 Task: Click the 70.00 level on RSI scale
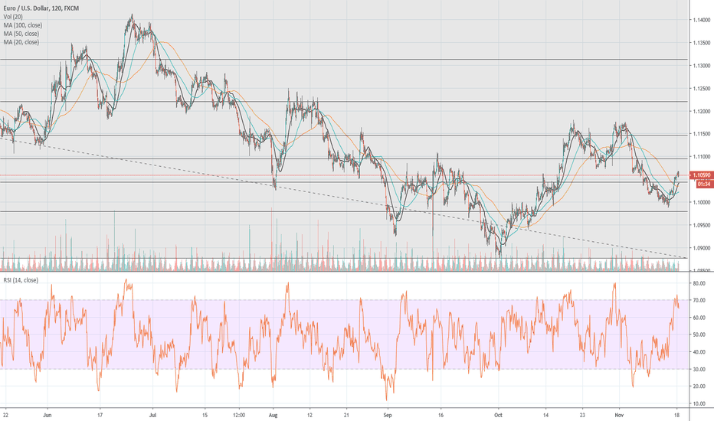[699, 300]
